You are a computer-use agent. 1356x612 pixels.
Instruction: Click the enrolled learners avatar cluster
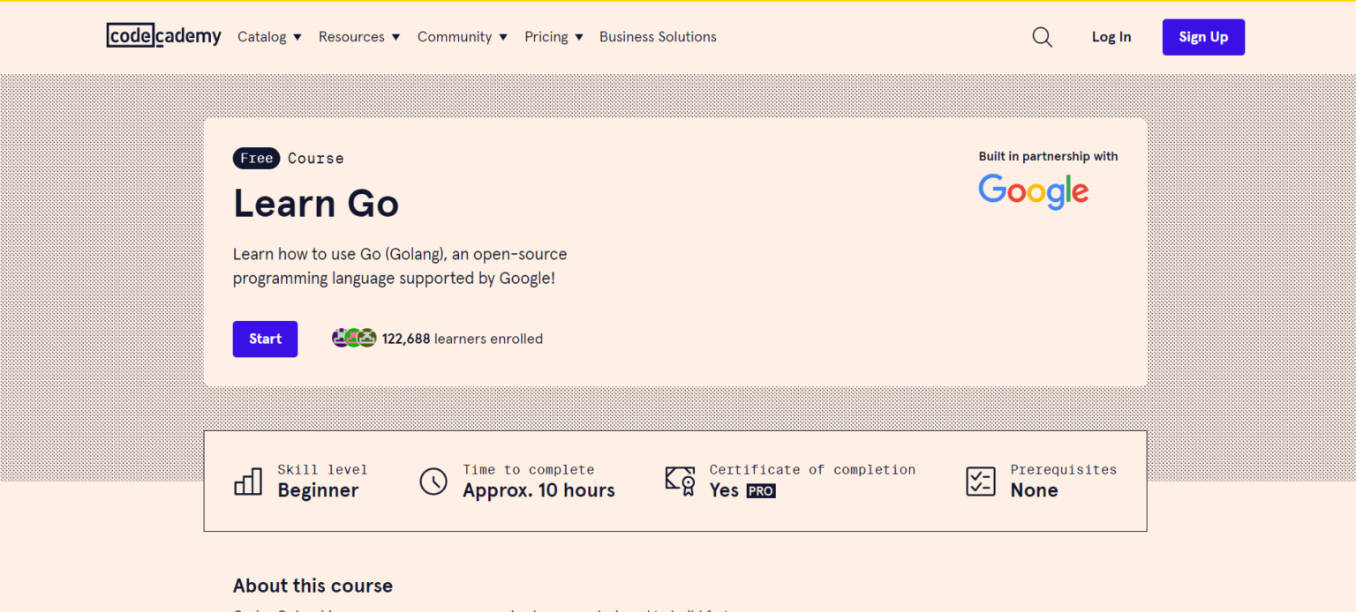(x=354, y=338)
